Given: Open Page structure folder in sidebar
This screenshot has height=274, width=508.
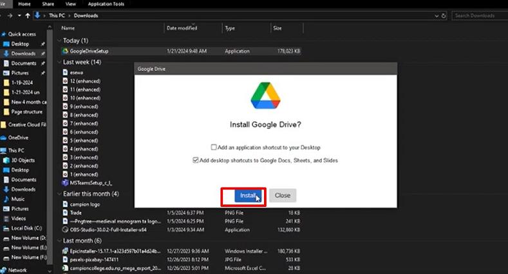Looking at the screenshot, I should (x=26, y=112).
